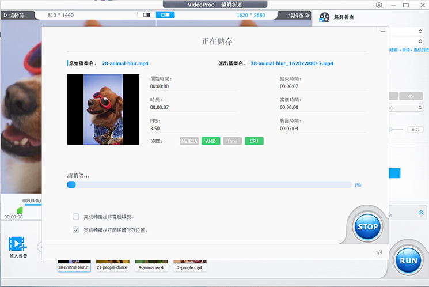Toggle the CPU hardware option
Image resolution: width=429 pixels, height=287 pixels.
tap(254, 141)
